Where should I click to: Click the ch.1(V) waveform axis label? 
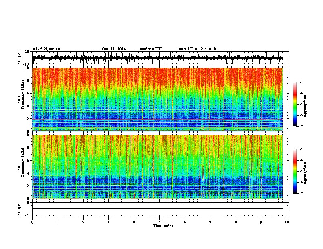[x=20, y=58]
